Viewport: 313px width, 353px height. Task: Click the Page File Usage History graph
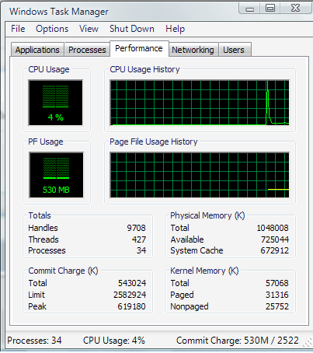(200, 175)
